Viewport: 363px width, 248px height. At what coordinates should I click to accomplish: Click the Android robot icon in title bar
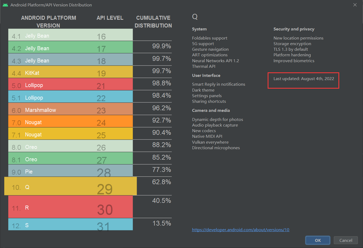coord(5,5)
